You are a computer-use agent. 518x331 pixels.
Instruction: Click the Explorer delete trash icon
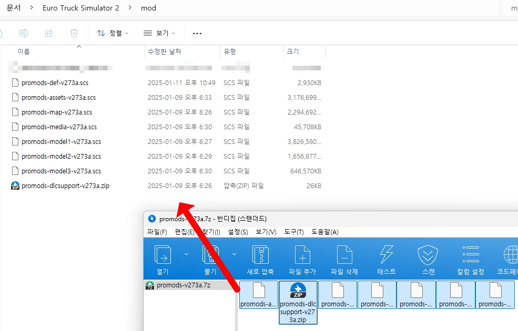[x=74, y=33]
